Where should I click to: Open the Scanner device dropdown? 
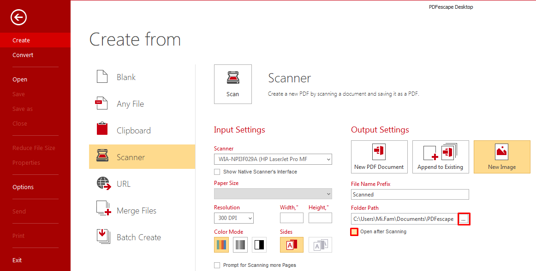coord(273,159)
